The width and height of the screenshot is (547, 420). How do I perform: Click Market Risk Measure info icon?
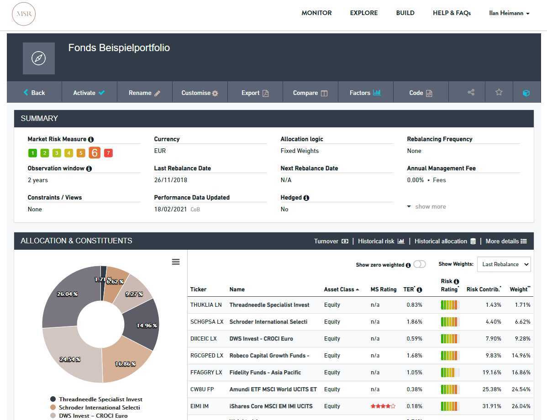click(x=91, y=139)
